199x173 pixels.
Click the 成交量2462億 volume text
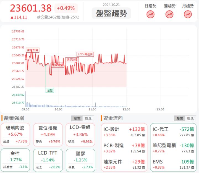[x=58, y=17]
